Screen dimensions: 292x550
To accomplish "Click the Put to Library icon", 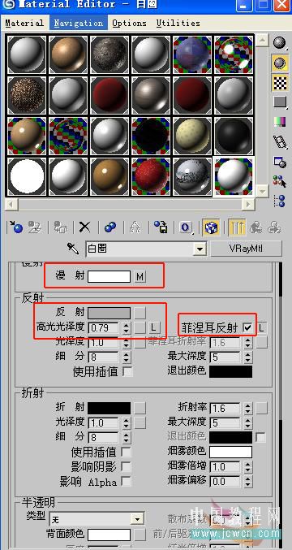I will tap(161, 227).
